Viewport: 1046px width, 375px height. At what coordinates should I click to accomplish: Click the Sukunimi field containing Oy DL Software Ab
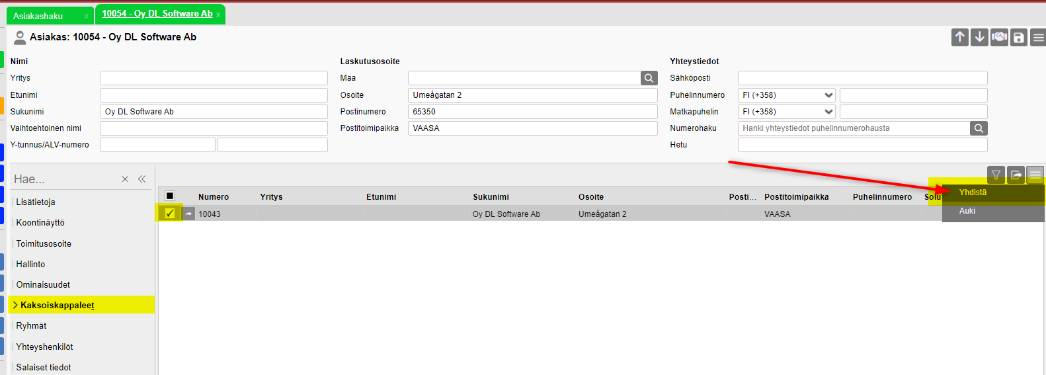(214, 112)
